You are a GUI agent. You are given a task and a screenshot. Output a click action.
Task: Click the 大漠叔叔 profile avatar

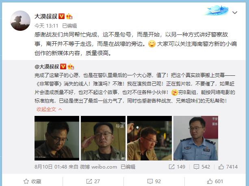pyautogui.click(x=20, y=21)
